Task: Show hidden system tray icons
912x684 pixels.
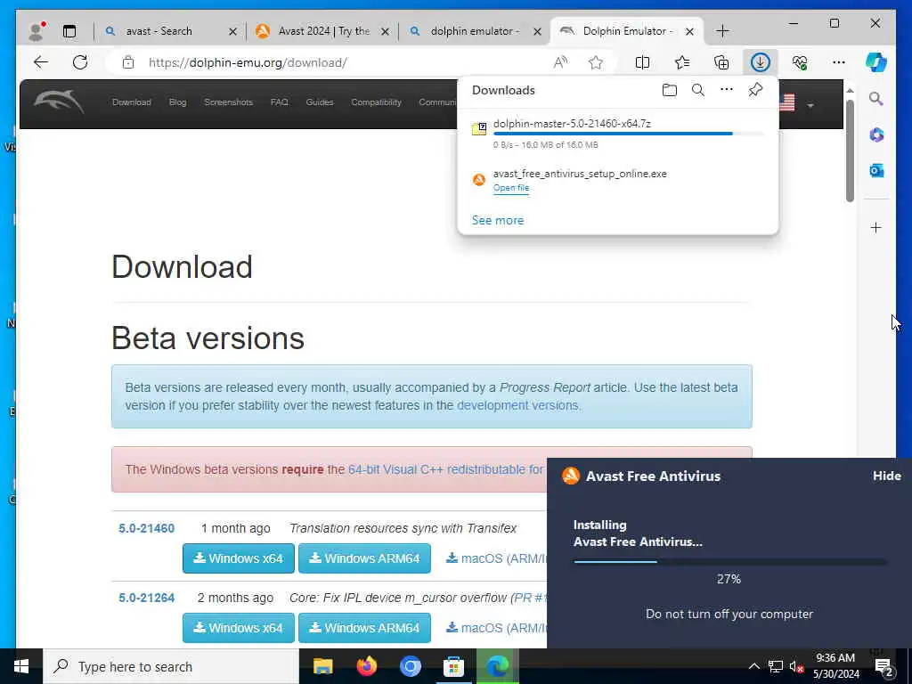Action: coord(753,666)
